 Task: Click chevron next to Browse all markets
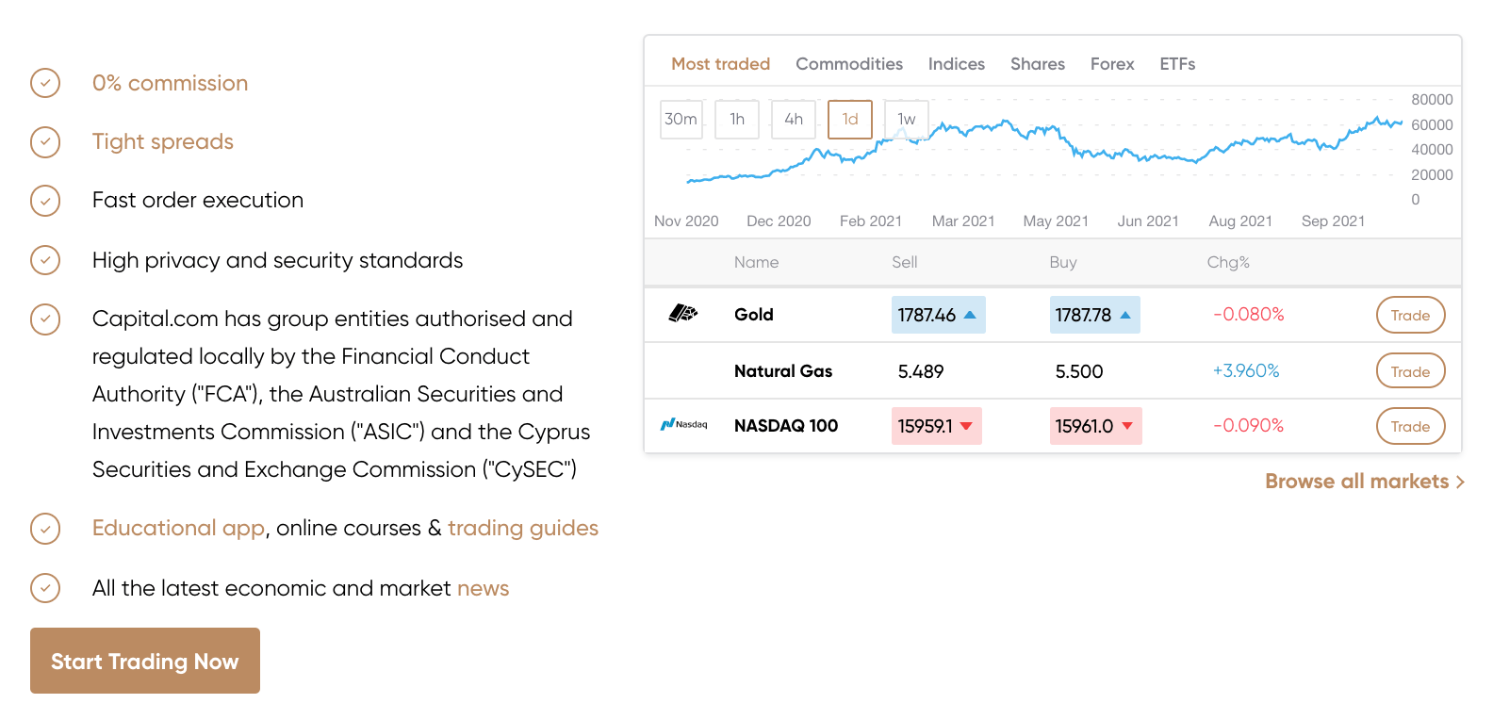click(x=1460, y=482)
